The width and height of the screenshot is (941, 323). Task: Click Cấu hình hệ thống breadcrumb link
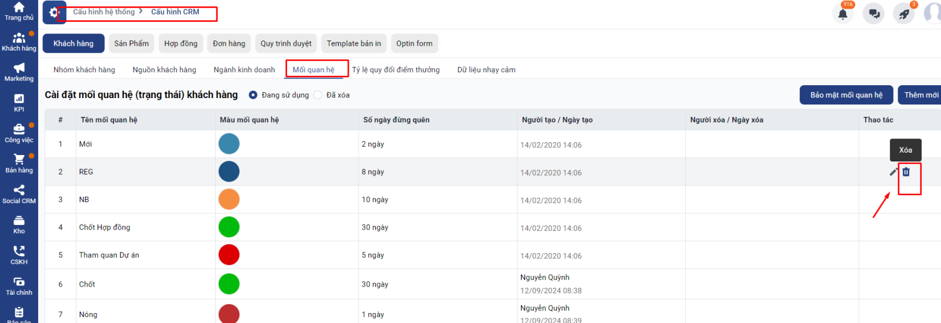tap(104, 12)
